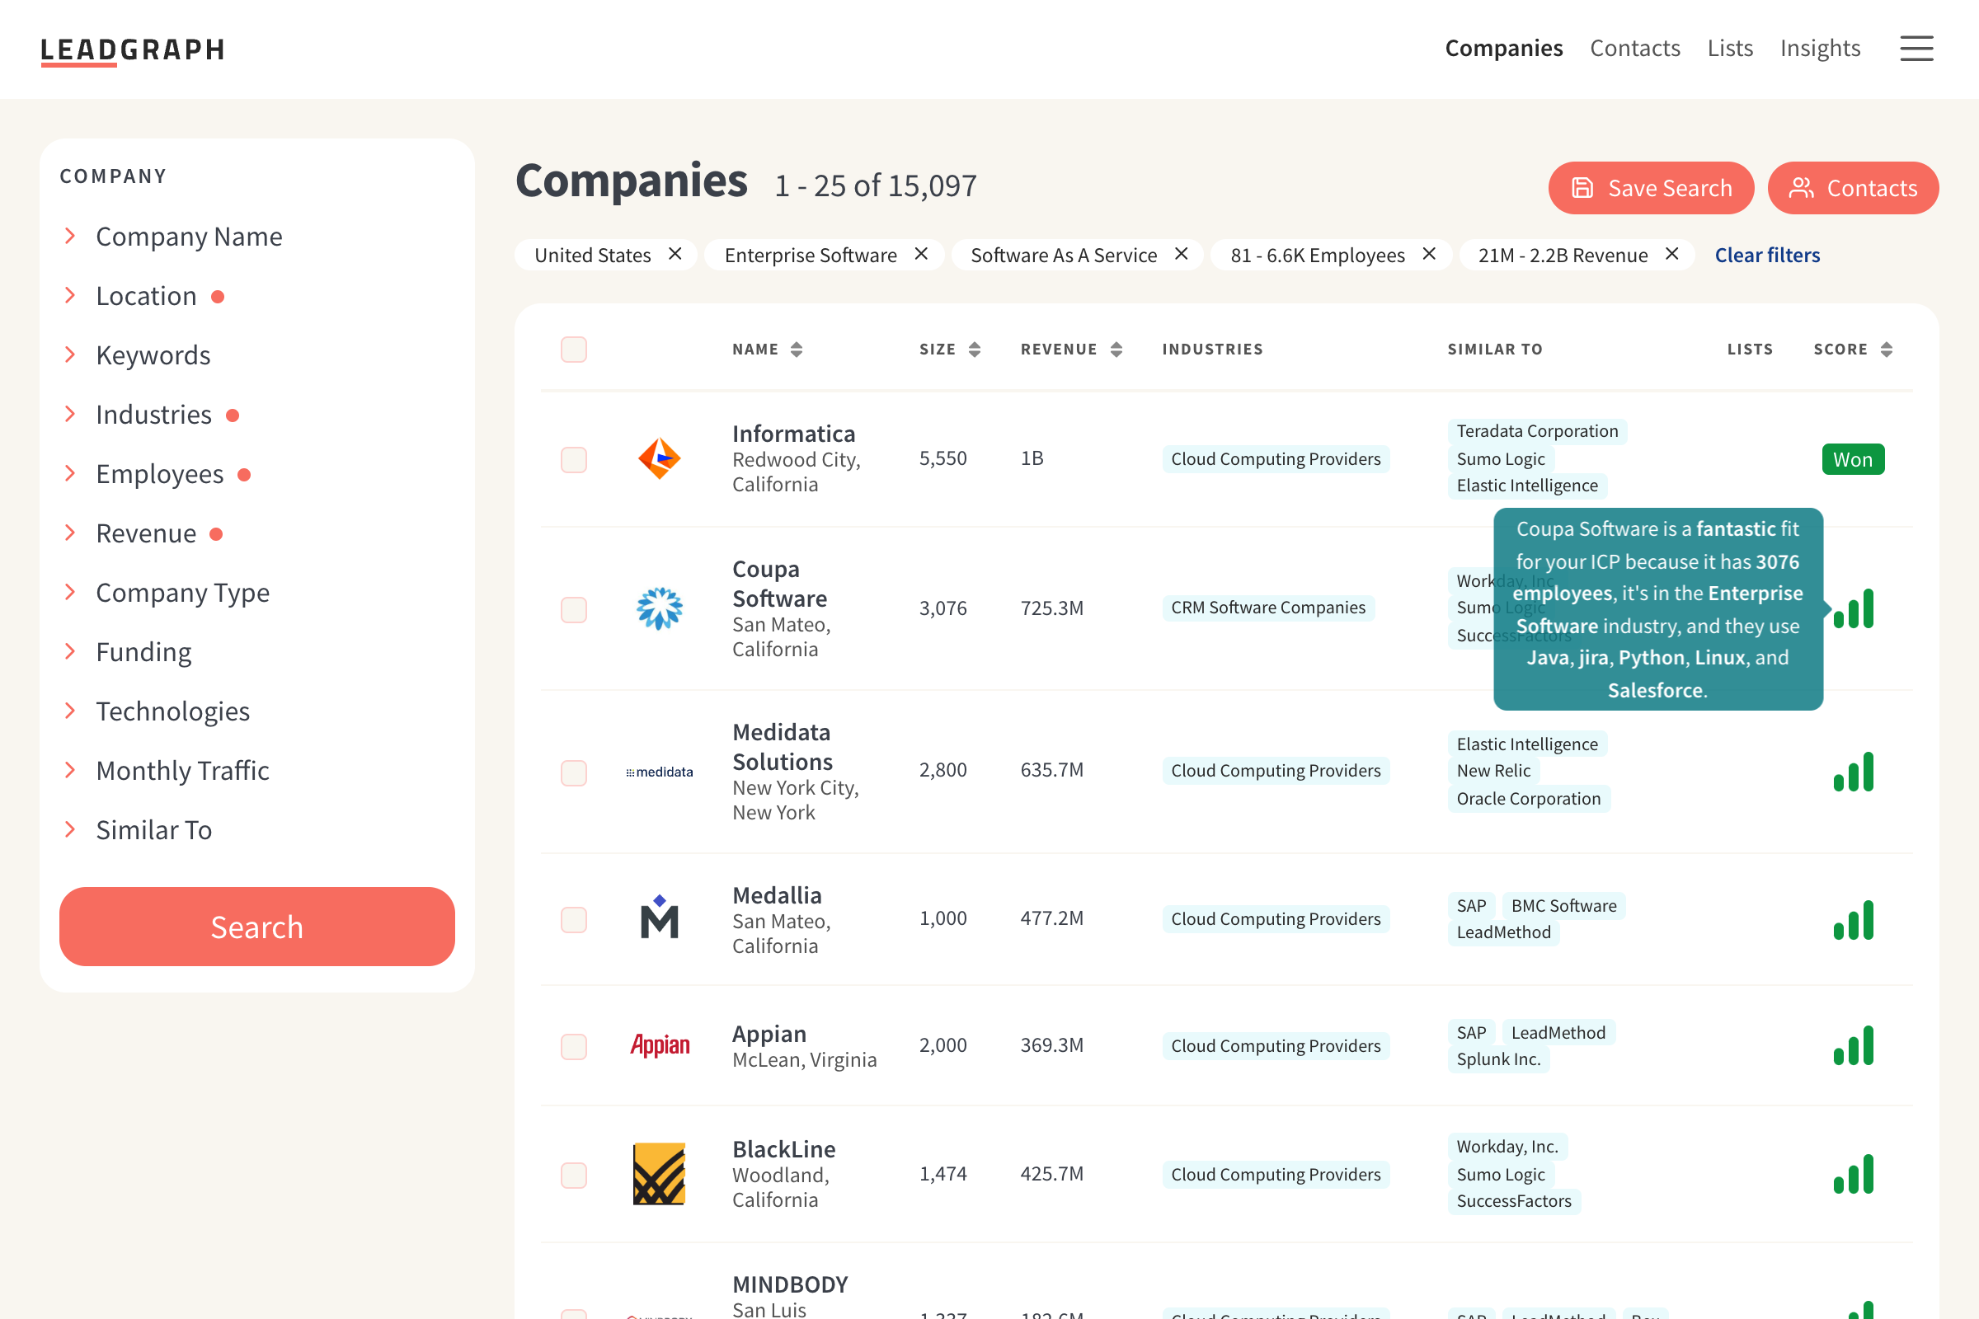Check the Coupa Software row checkbox

[x=574, y=609]
